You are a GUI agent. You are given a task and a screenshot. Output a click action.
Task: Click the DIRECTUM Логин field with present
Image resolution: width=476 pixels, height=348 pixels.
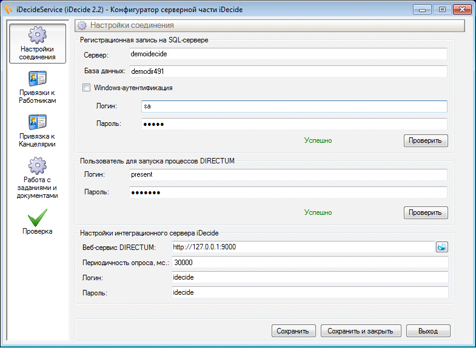(288, 174)
